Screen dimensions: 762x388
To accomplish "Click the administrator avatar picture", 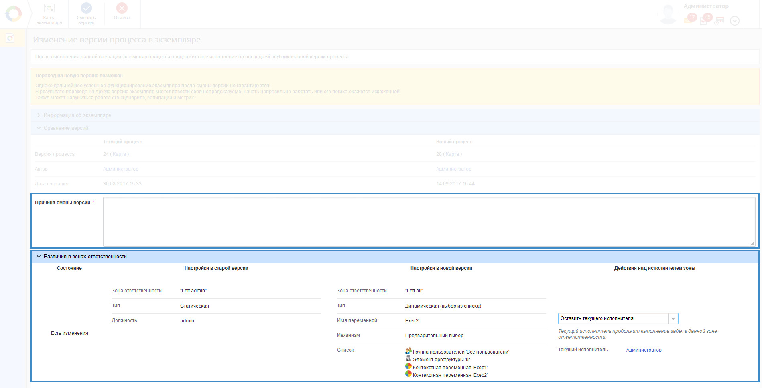I will coord(668,14).
